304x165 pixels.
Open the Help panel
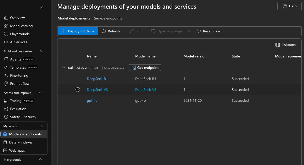coord(290,6)
